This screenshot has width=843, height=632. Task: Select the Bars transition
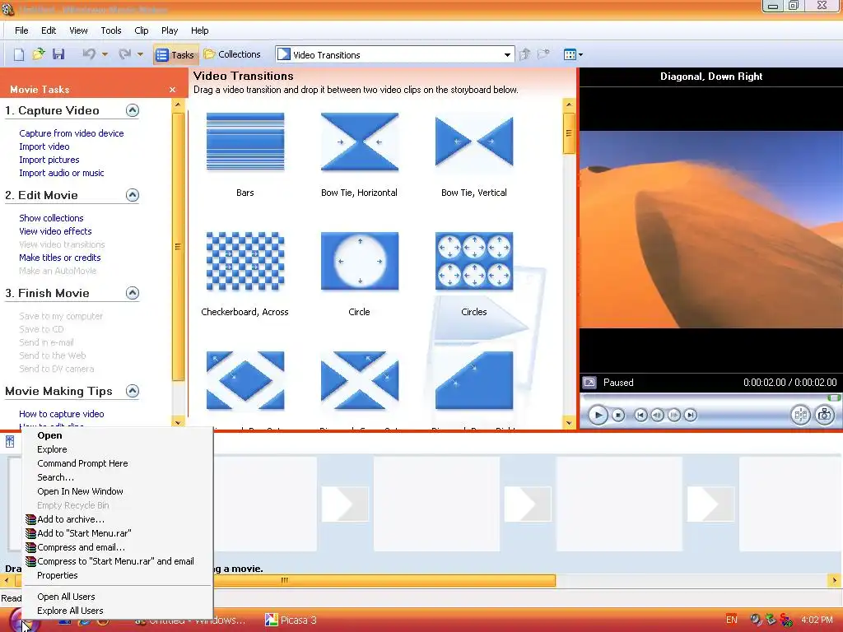(x=245, y=142)
